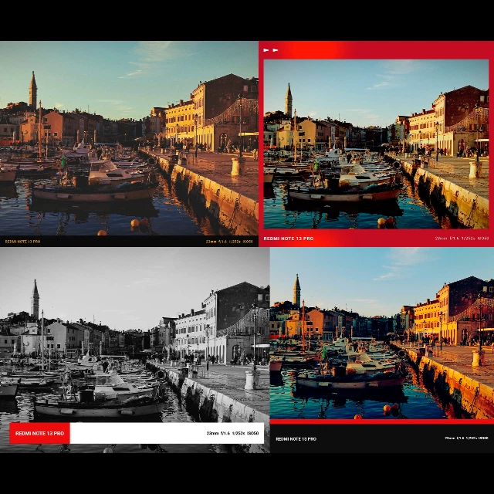Click the thin red stripe above bottom-right caption
Image resolution: width=494 pixels, height=494 pixels.
(x=382, y=421)
